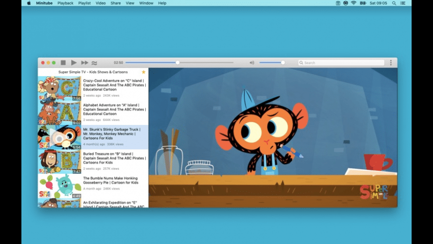Screen dimensions: 433x244
Task: Click the elapsed time 02:50 label
Action: 118,63
